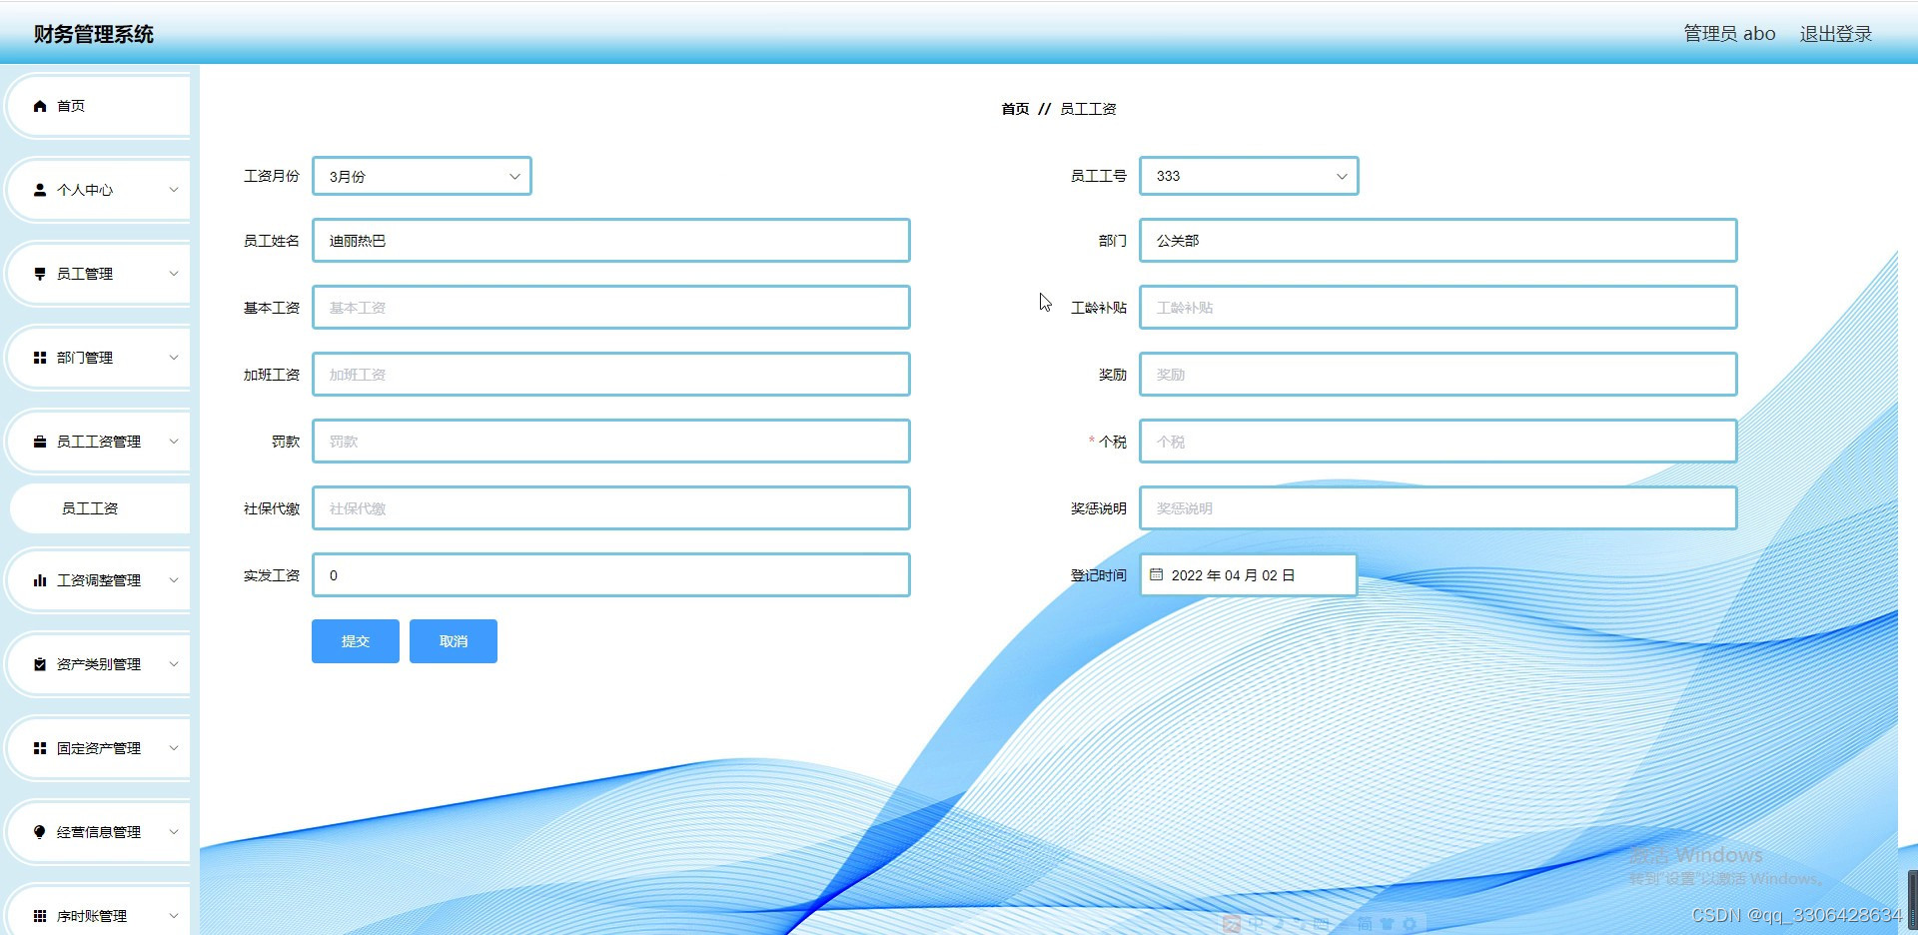Go to 首页 via breadcrumb
Screen dimensions: 1918x935
tap(1015, 109)
